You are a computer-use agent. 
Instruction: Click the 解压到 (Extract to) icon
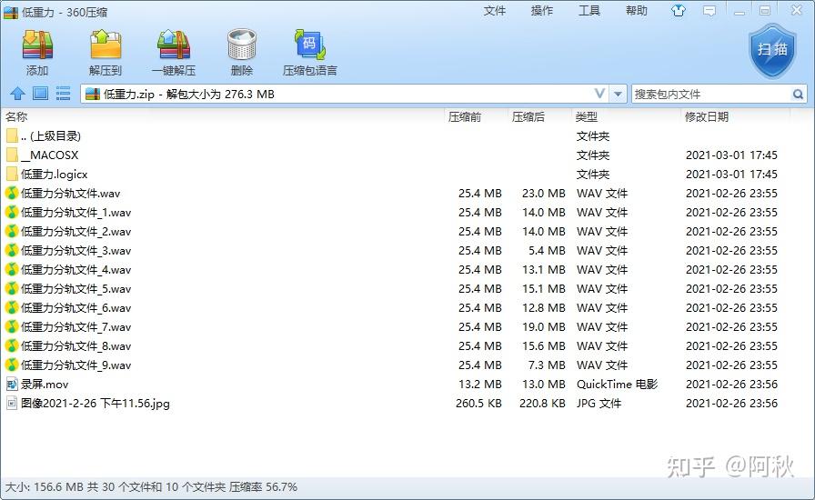pos(106,52)
